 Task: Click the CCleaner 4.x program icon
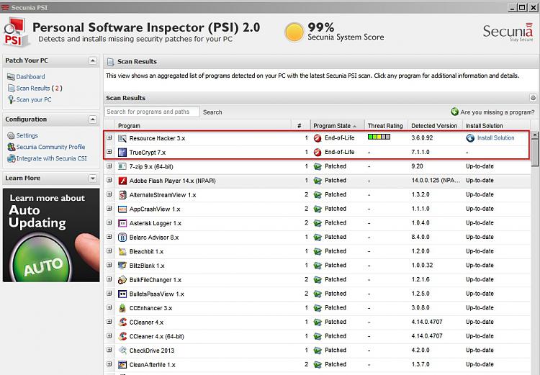click(x=122, y=322)
